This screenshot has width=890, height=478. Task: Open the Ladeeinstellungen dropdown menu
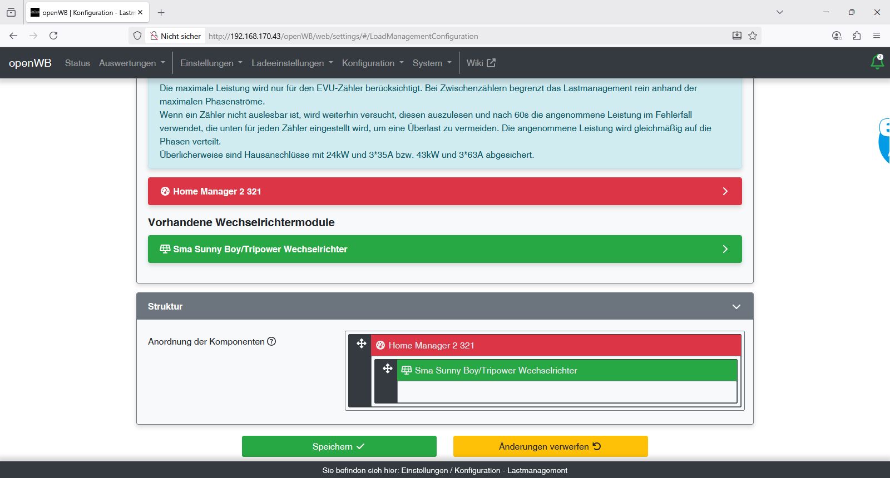(x=292, y=63)
